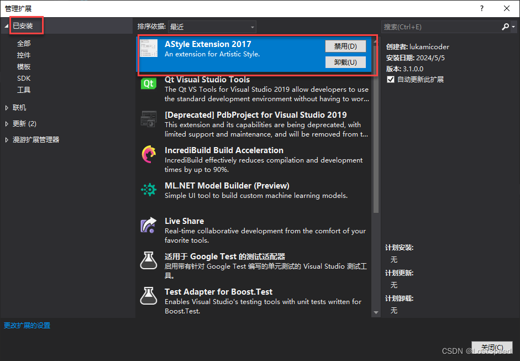Click the 已安装 category label
This screenshot has height=361, width=520.
click(23, 26)
